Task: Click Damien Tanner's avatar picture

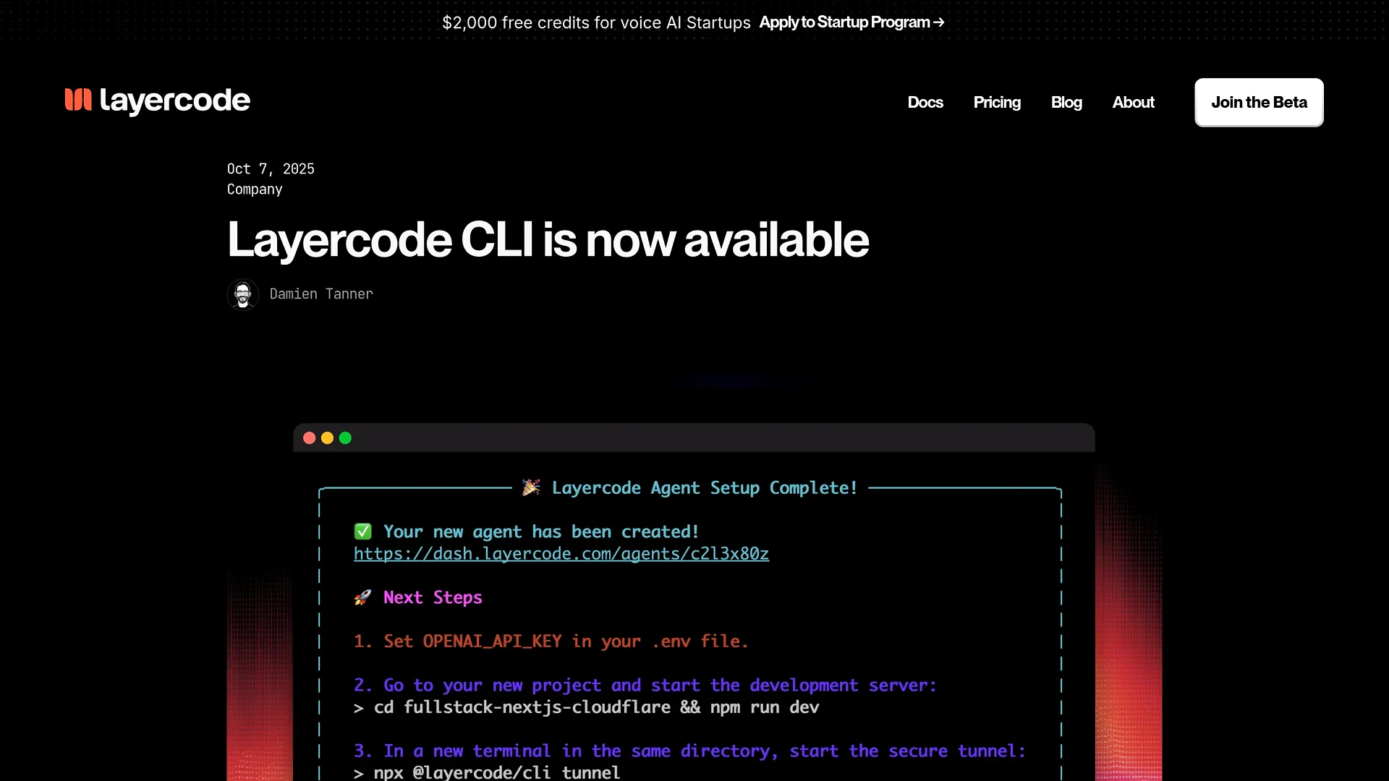Action: (243, 294)
